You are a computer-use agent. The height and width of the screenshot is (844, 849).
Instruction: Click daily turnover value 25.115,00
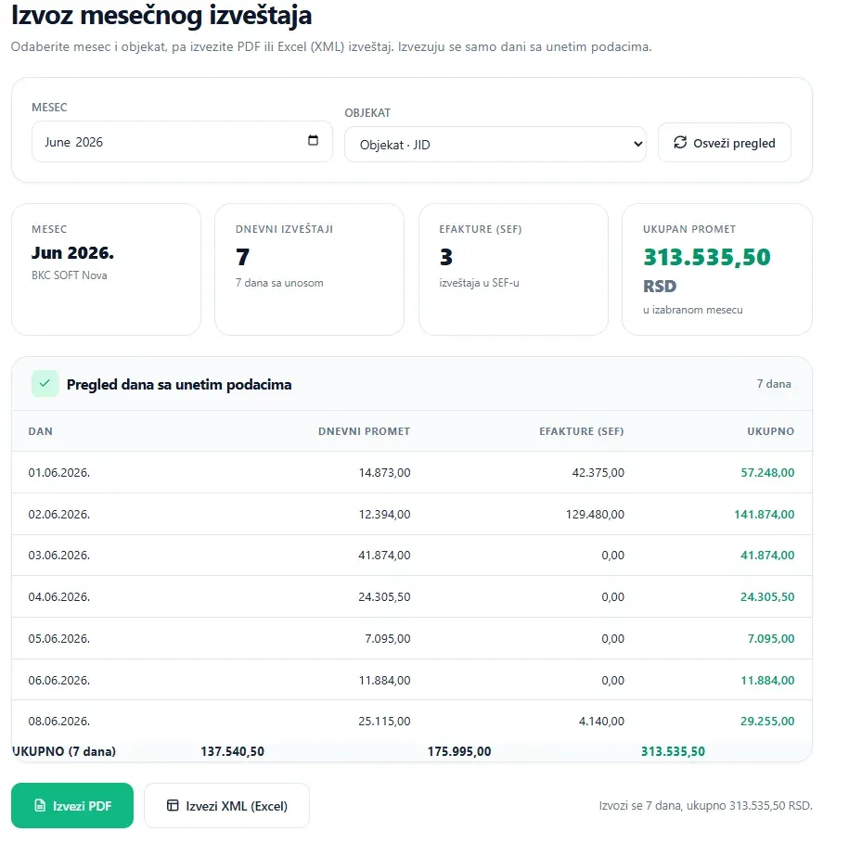384,721
